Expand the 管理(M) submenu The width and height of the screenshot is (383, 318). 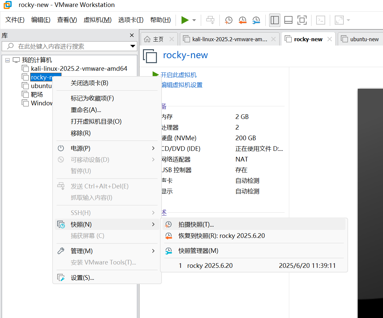(x=107, y=251)
